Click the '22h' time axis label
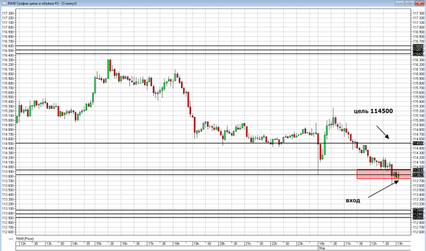This screenshot has height=251, width=426. (274, 244)
